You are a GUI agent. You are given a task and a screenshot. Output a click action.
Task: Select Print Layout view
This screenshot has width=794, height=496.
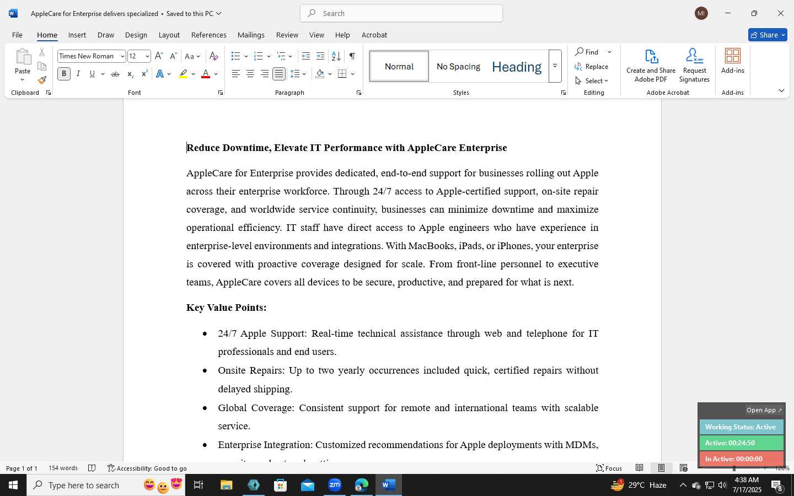[x=661, y=468]
